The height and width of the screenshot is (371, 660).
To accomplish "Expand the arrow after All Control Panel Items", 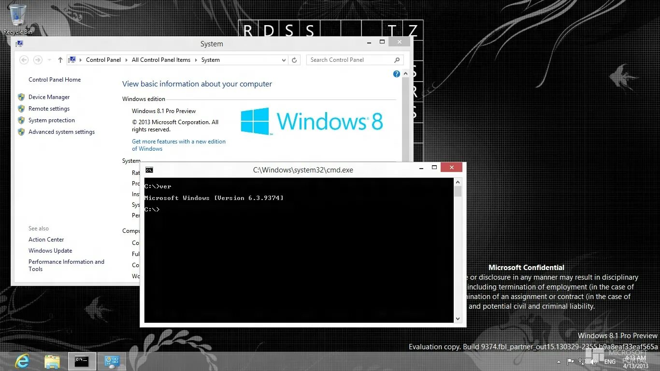I will (x=196, y=60).
